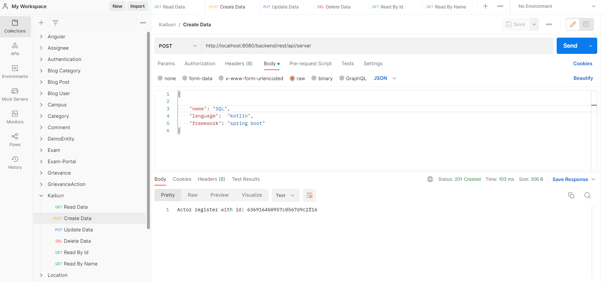Viewport: 605px width, 282px height.
Task: Select the binary body type
Action: (x=314, y=78)
